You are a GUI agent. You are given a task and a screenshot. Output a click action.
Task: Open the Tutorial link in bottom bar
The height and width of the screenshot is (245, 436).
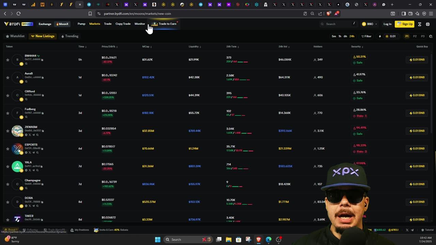427,230
